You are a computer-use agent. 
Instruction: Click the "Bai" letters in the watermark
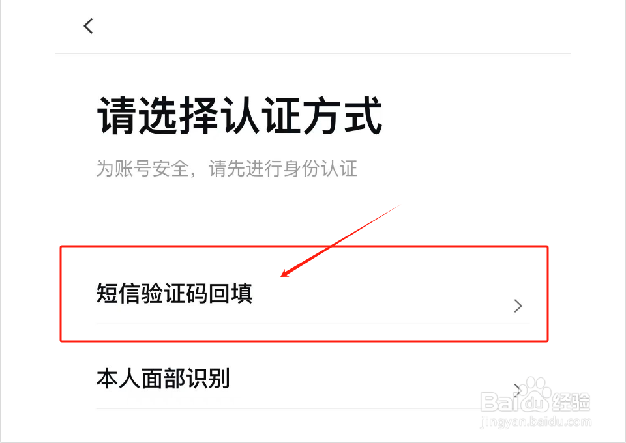coord(500,402)
